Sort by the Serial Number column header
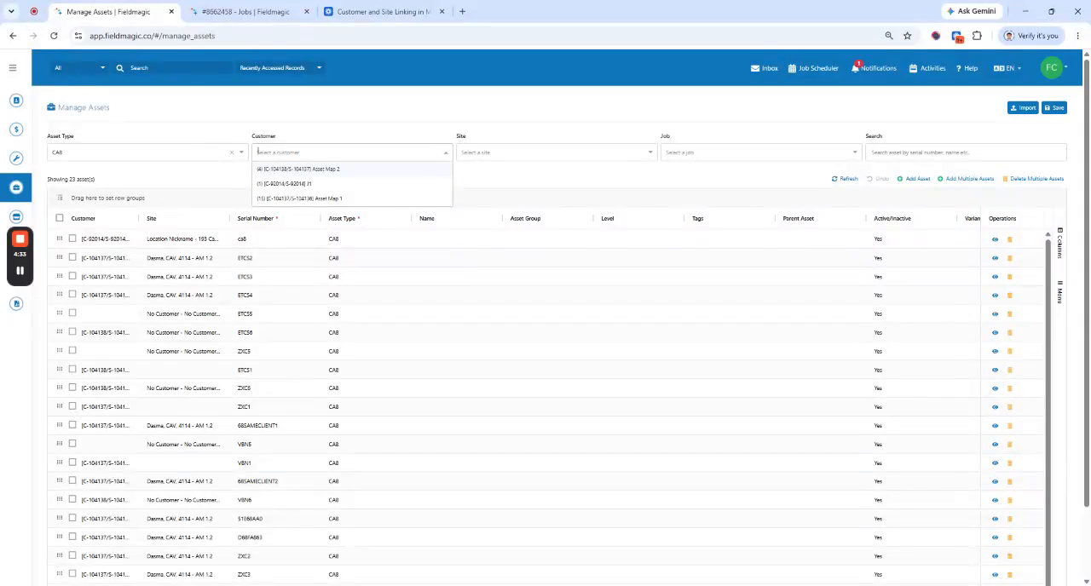Screen dimensions: 1091x586 [257, 219]
